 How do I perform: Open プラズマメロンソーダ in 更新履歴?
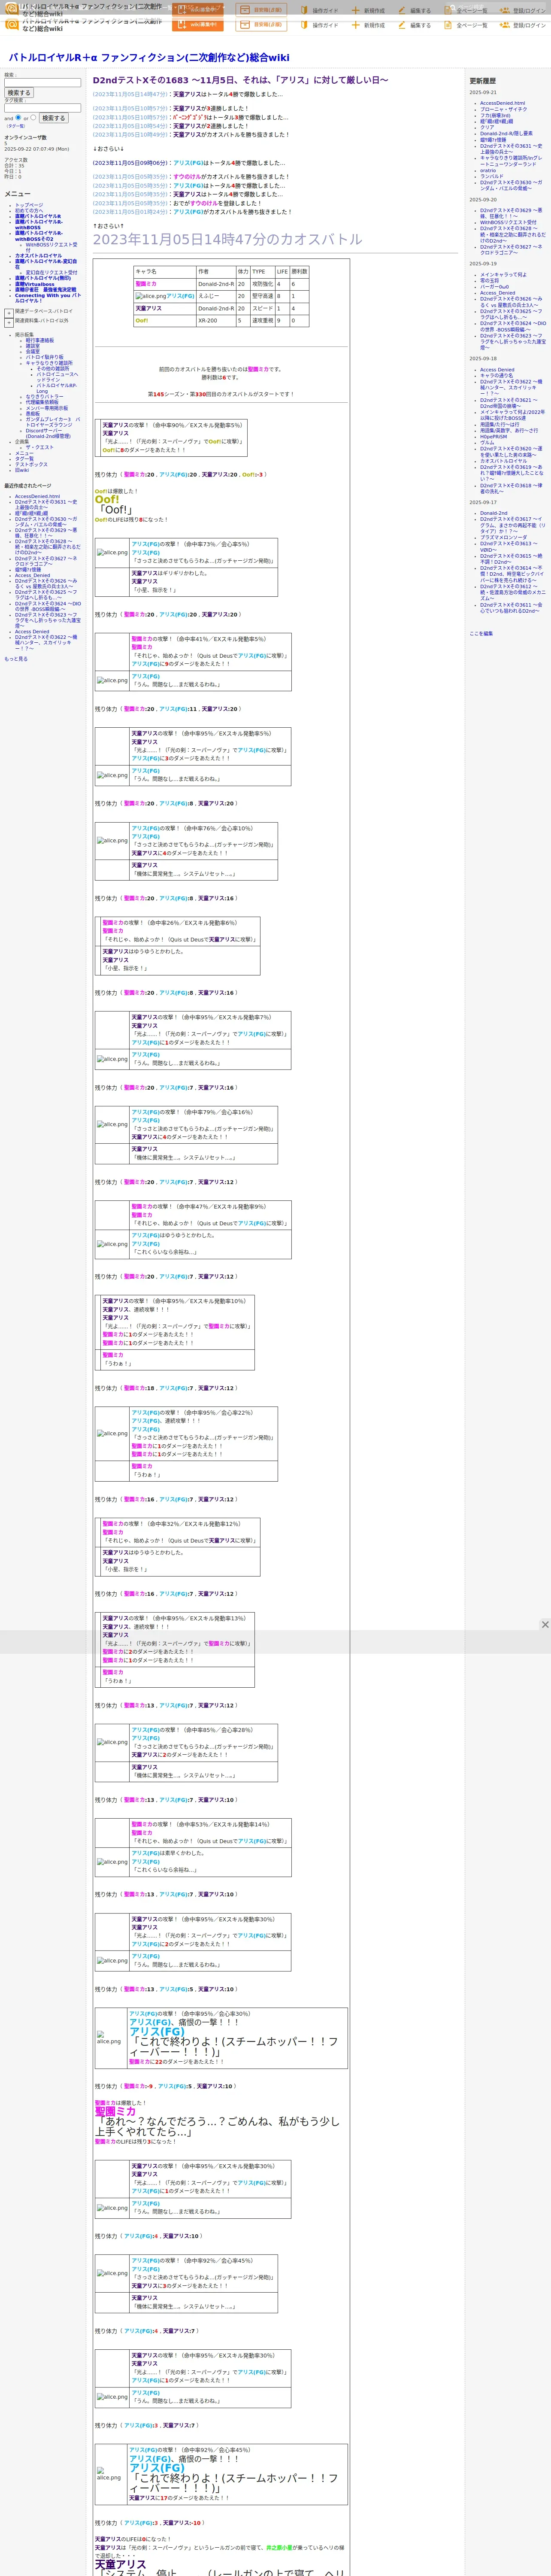[503, 538]
